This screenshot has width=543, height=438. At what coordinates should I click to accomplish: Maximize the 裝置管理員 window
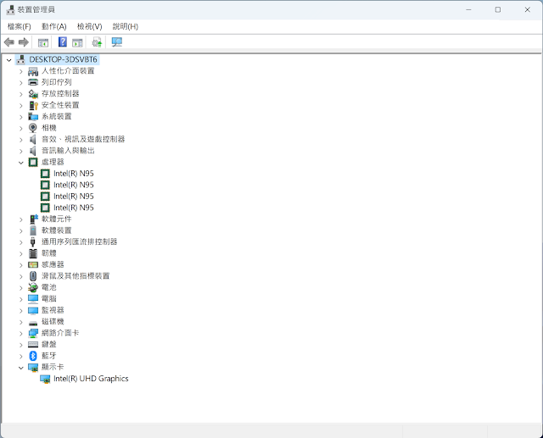[x=498, y=9]
